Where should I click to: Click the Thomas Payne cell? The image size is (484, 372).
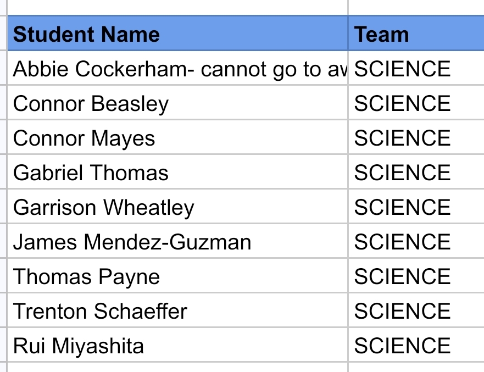[177, 276]
